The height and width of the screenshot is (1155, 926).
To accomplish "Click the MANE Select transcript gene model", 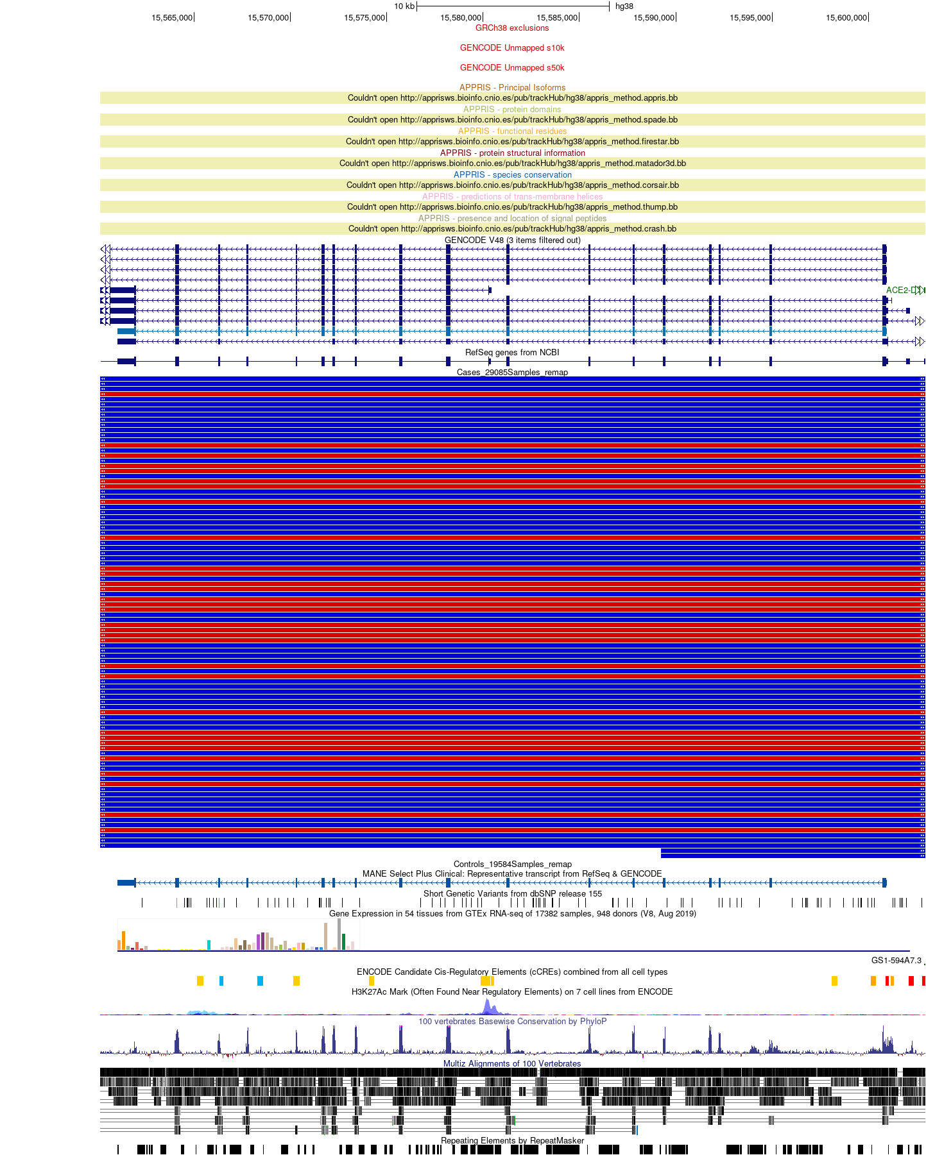I will [x=502, y=883].
